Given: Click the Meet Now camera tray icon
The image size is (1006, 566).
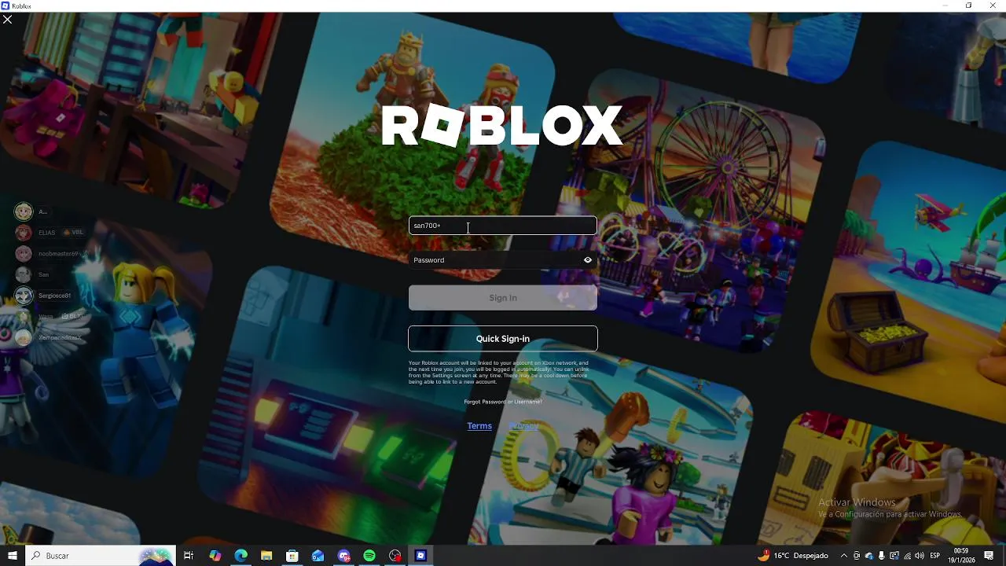Looking at the screenshot, I should pyautogui.click(x=857, y=556).
